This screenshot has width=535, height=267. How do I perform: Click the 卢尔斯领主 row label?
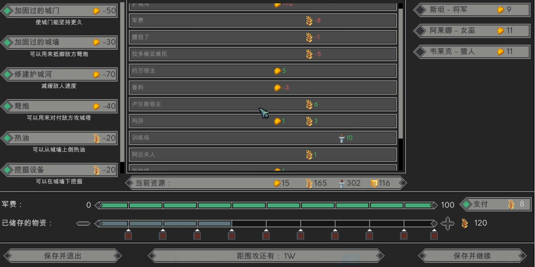(x=146, y=104)
